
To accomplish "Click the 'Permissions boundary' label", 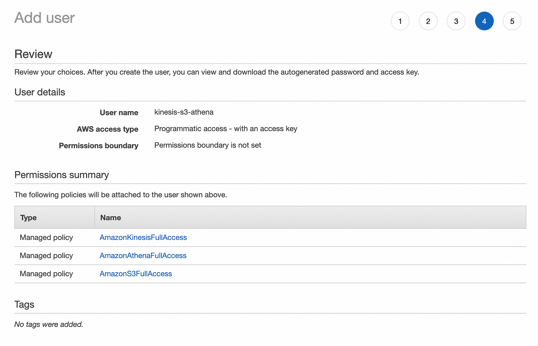I will pos(99,146).
